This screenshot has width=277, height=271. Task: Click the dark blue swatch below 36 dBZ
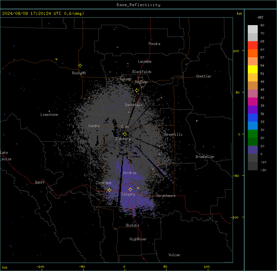pyautogui.click(x=253, y=117)
